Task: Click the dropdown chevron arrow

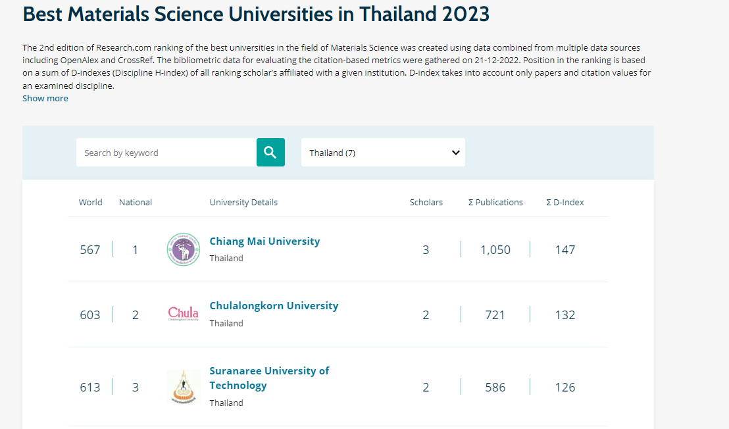Action: (455, 153)
